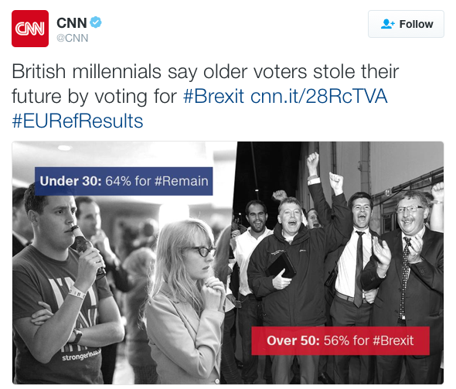The image size is (456, 389).
Task: Click the add-person icon in Follow button
Action: coord(388,24)
